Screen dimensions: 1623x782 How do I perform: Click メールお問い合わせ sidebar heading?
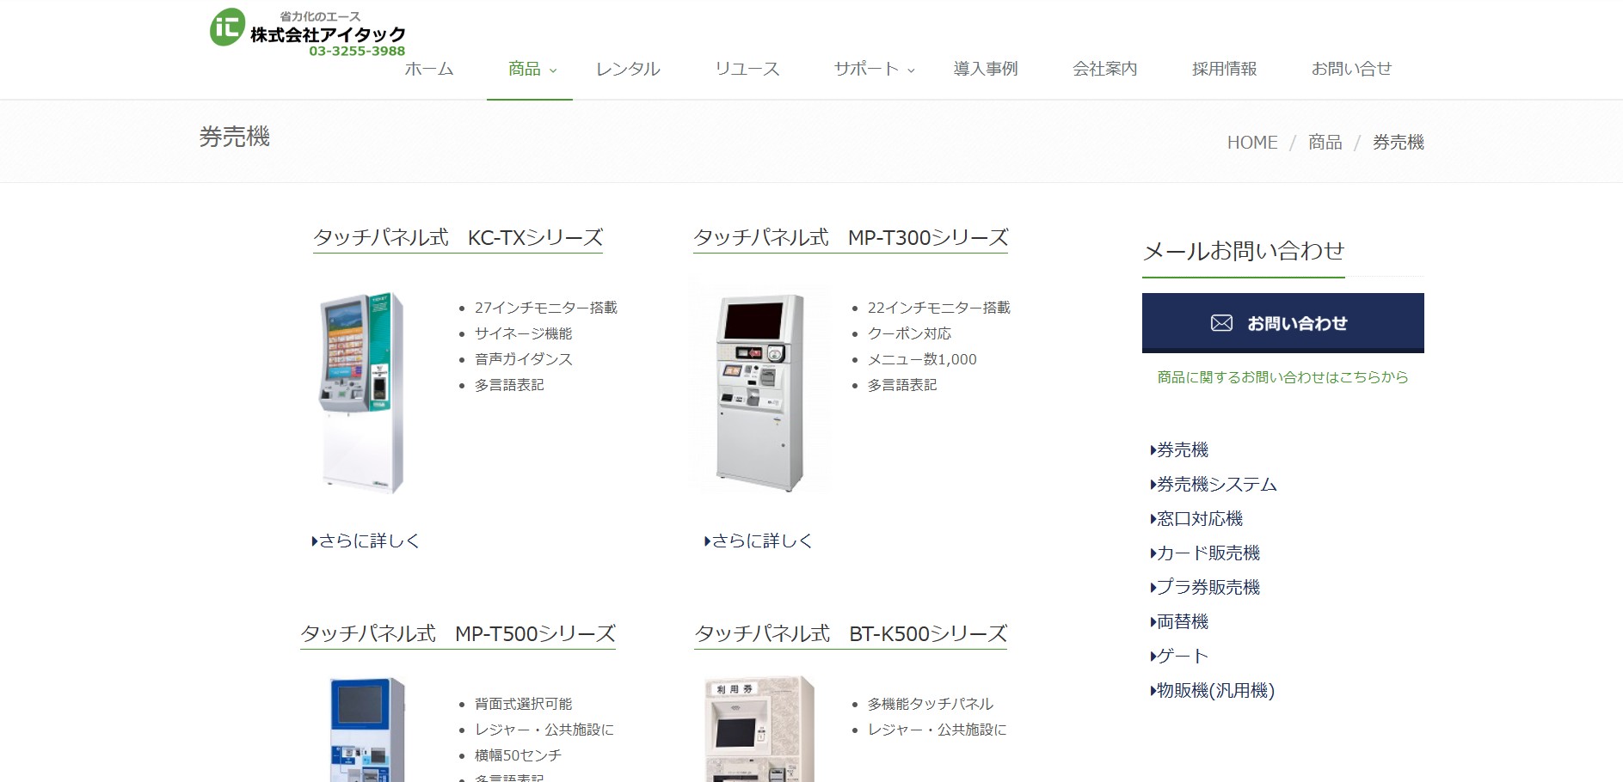[1244, 251]
